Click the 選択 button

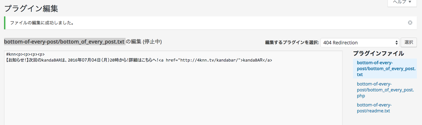point(409,42)
